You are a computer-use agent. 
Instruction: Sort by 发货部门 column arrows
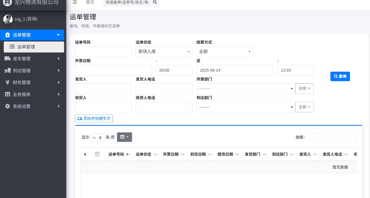(x=264, y=154)
